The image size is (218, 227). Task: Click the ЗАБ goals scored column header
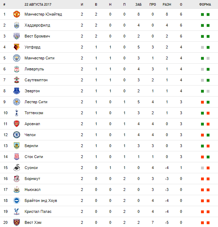138,5
